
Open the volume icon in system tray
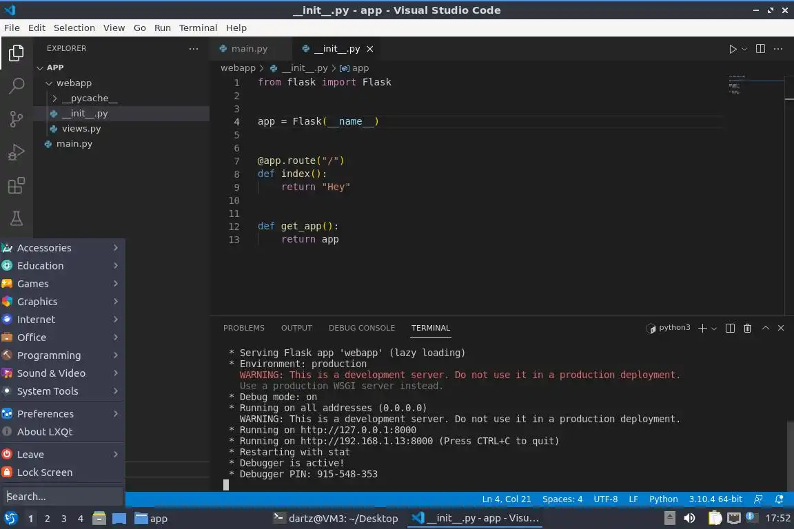click(689, 518)
